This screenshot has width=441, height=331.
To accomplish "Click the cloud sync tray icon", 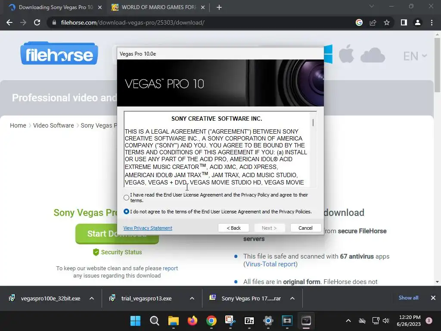I will click(362, 321).
